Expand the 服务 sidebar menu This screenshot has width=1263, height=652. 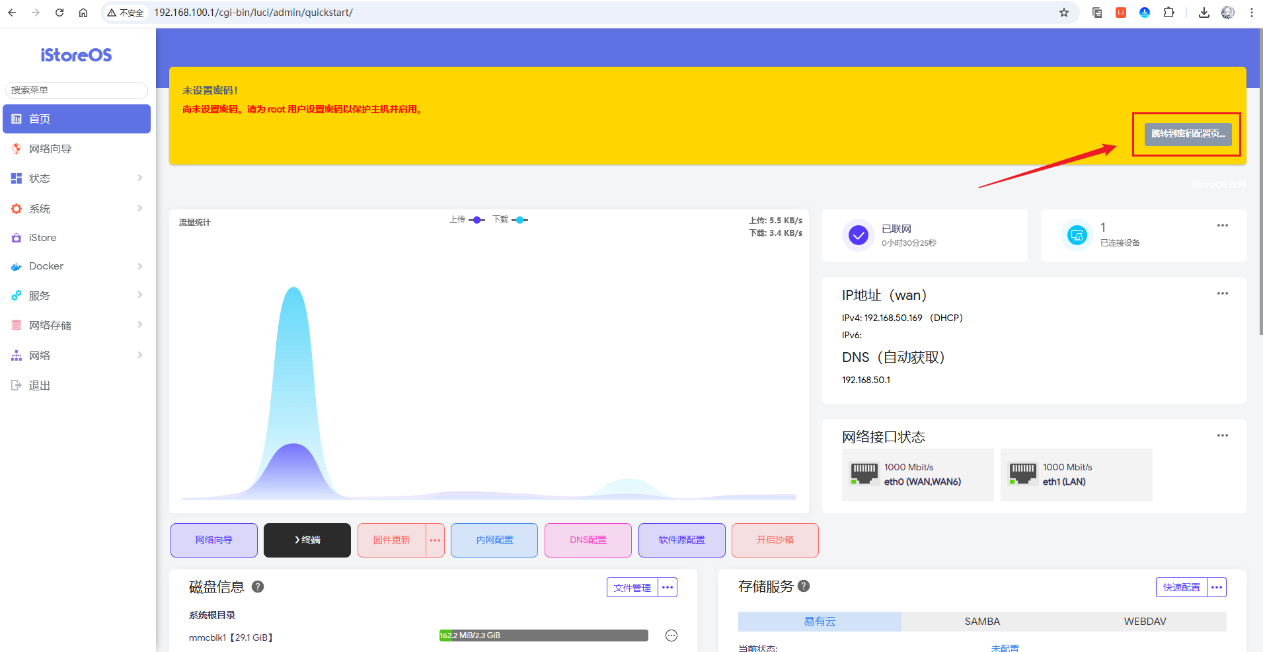pyautogui.click(x=77, y=295)
